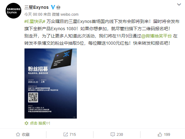
Task: Click the 199 like count
Action: pos(167,135)
